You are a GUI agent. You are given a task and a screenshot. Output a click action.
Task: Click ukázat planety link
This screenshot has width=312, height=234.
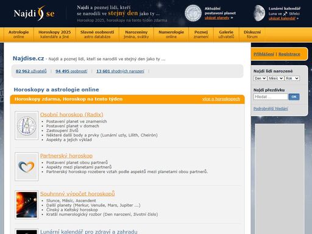217,18
